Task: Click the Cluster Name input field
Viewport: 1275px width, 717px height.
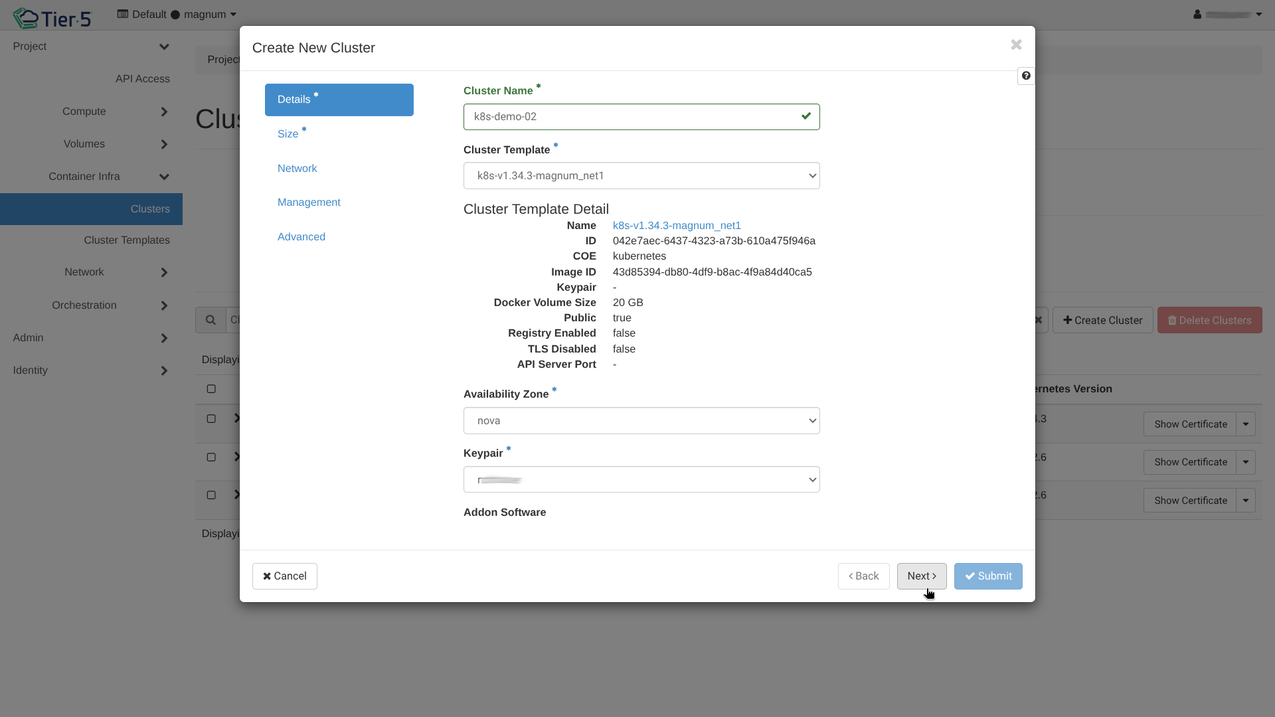Action: tap(631, 117)
